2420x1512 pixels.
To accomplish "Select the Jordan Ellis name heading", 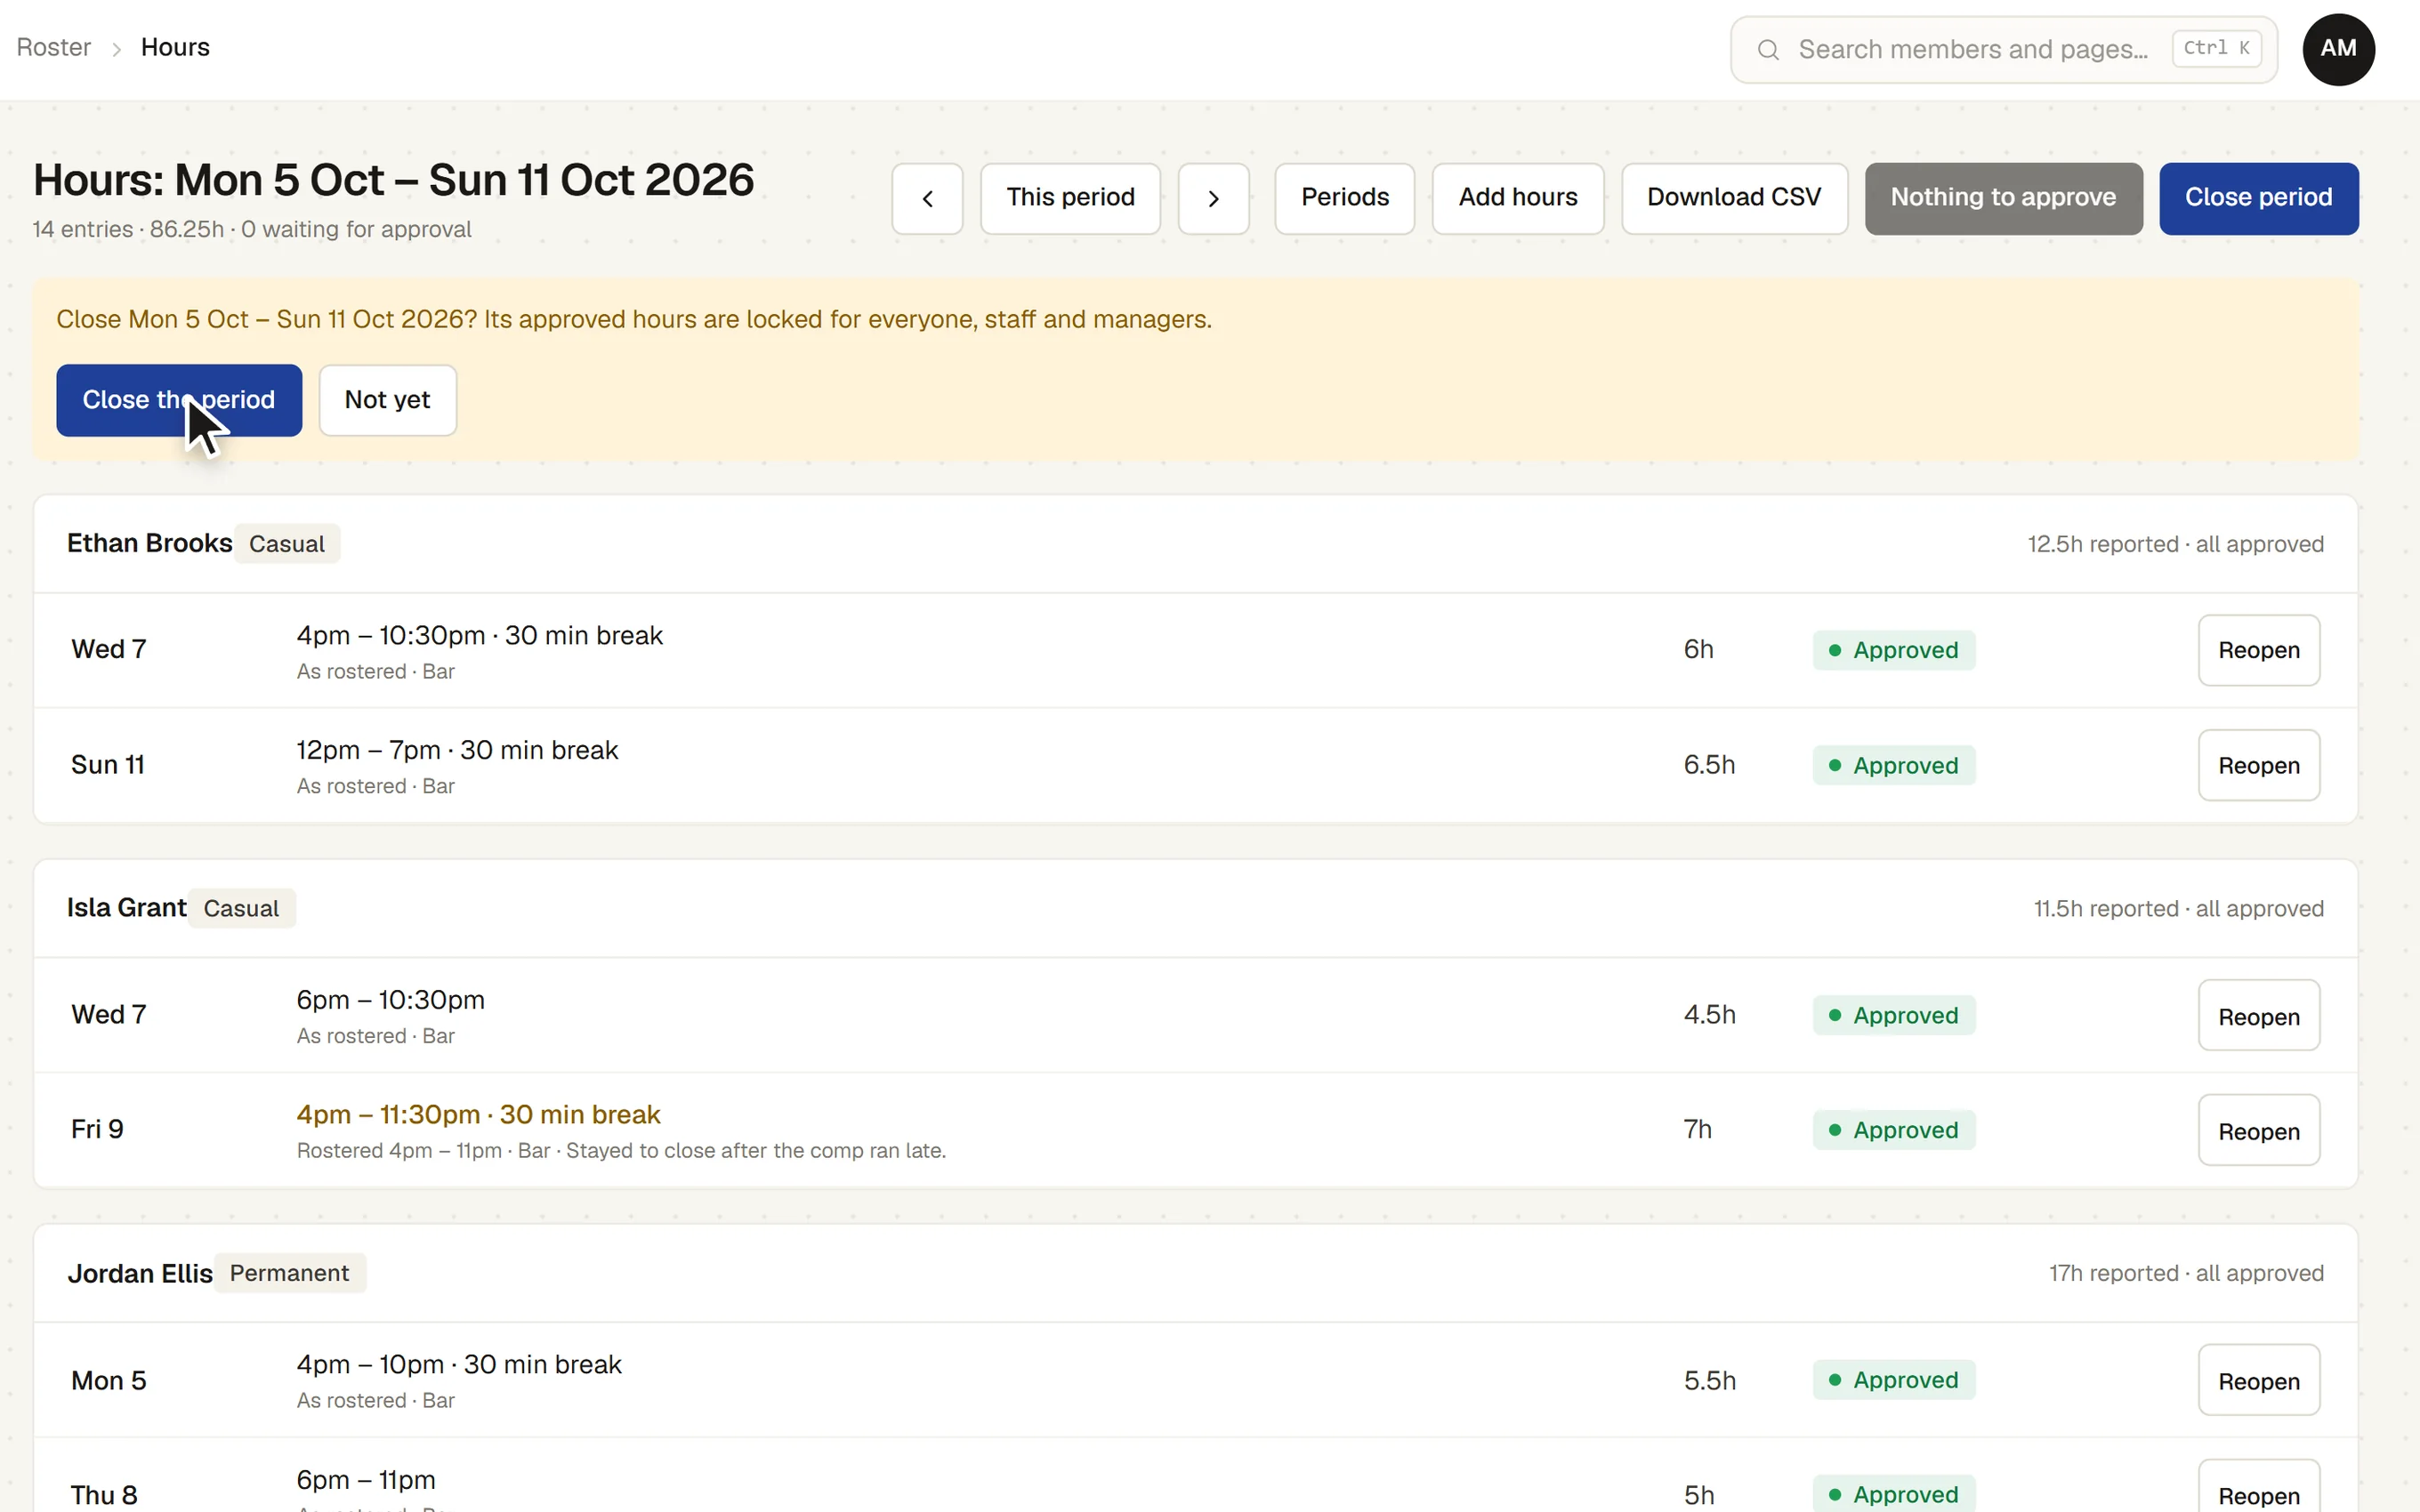I will tap(140, 1273).
